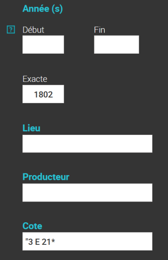Viewport: 168px width, 260px height.
Task: Place cursor on the opening quote in Cote
Action: [x=26, y=240]
